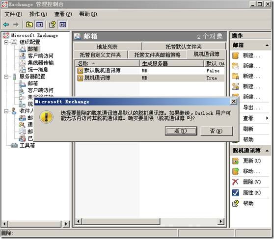274x239 pixels.
Task: Click the Forward arrow toolbar icon
Action: coord(16,25)
